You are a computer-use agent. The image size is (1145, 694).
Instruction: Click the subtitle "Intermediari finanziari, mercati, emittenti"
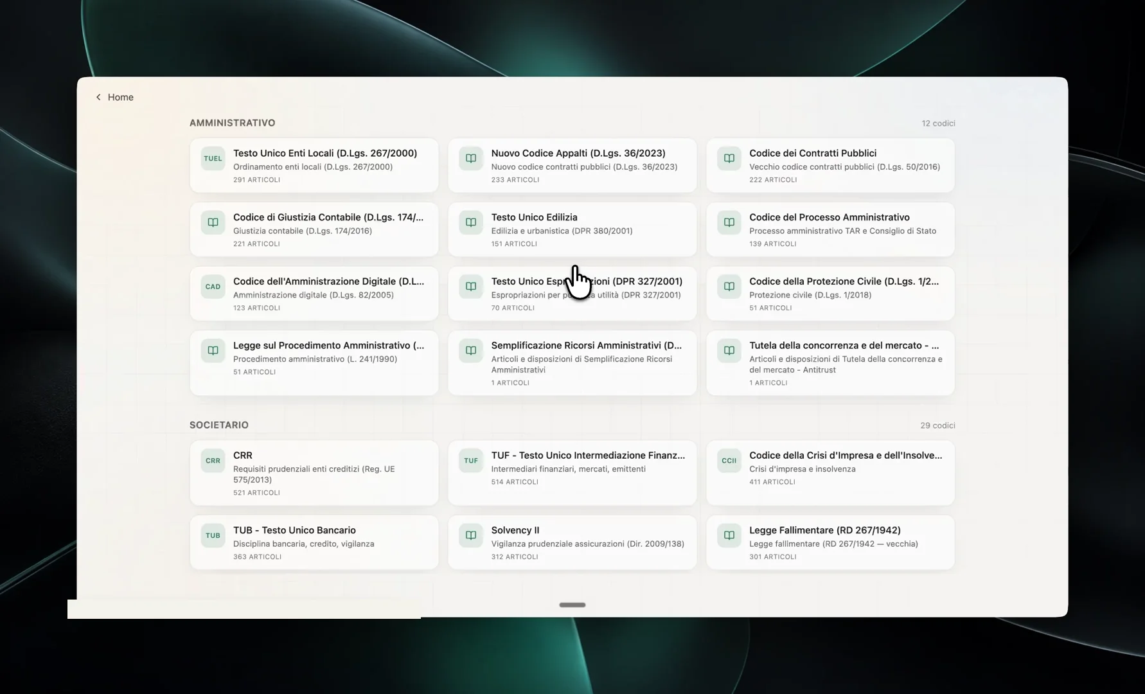tap(569, 469)
